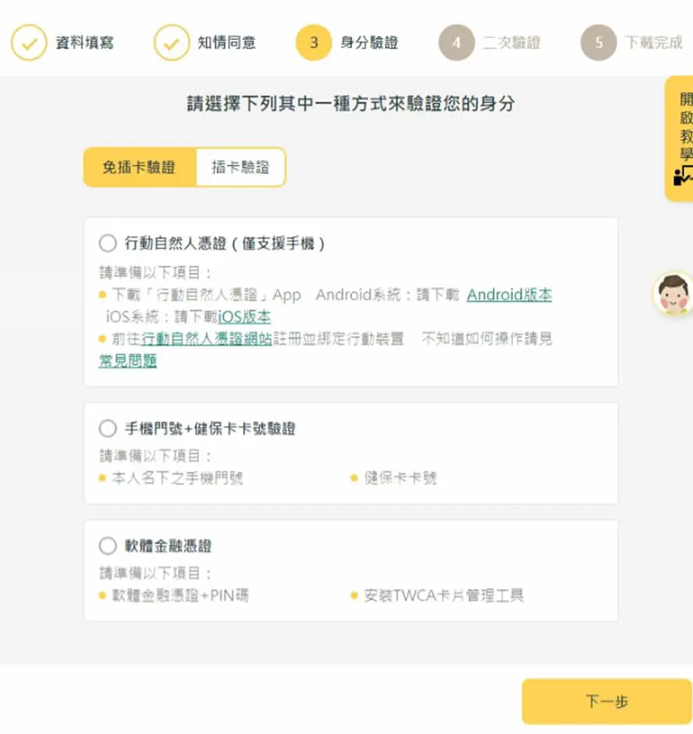The height and width of the screenshot is (734, 693).
Task: Switch to 插卡驗證 tab
Action: (x=240, y=167)
